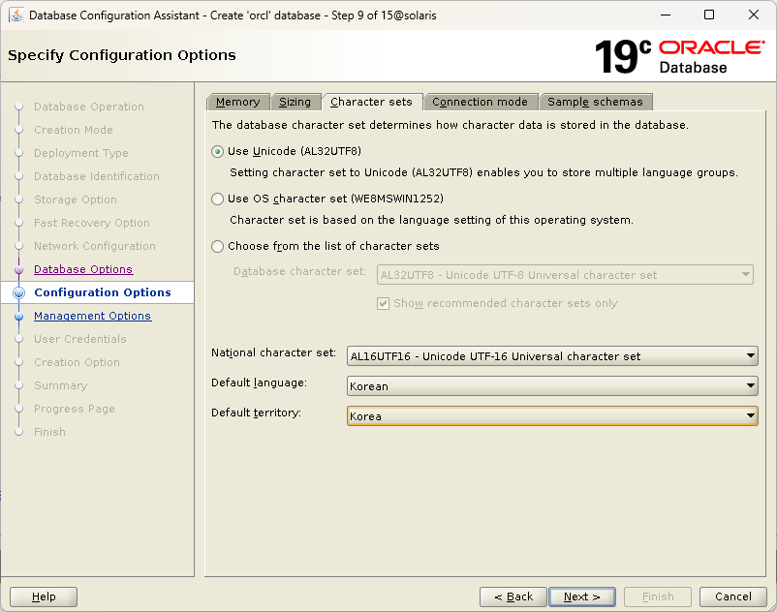Click the Creation Option step
777x612 pixels.
pyautogui.click(x=77, y=362)
